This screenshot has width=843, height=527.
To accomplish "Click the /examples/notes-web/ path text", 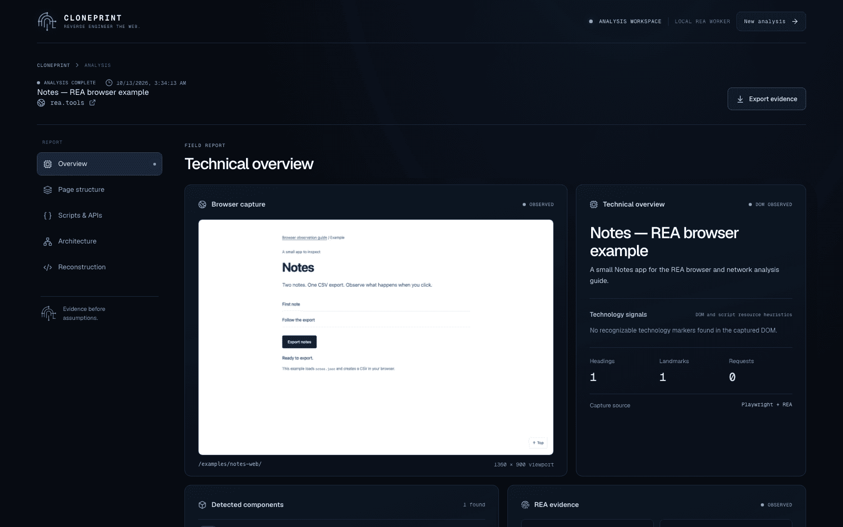I will click(230, 464).
